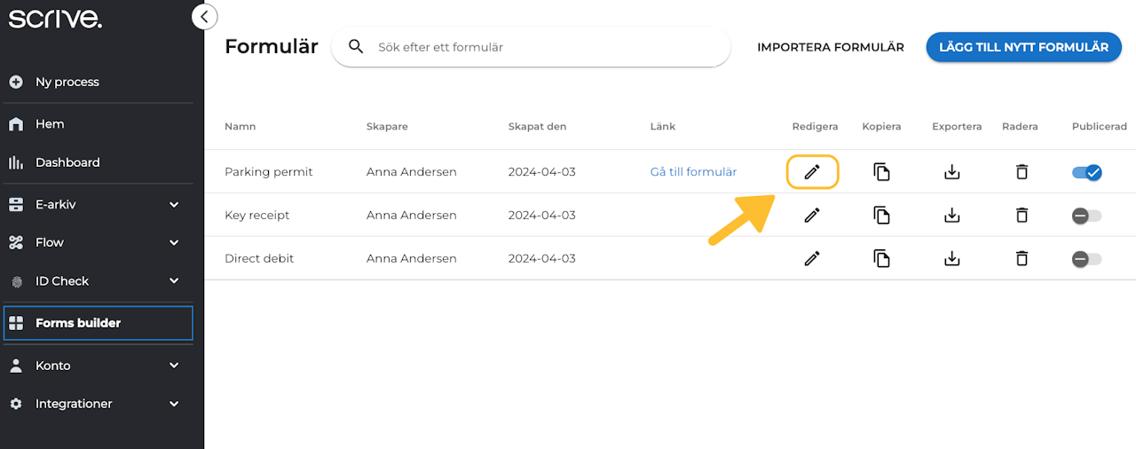Open Dashboard in the sidebar
Screen dimensions: 1136x449
(x=67, y=162)
